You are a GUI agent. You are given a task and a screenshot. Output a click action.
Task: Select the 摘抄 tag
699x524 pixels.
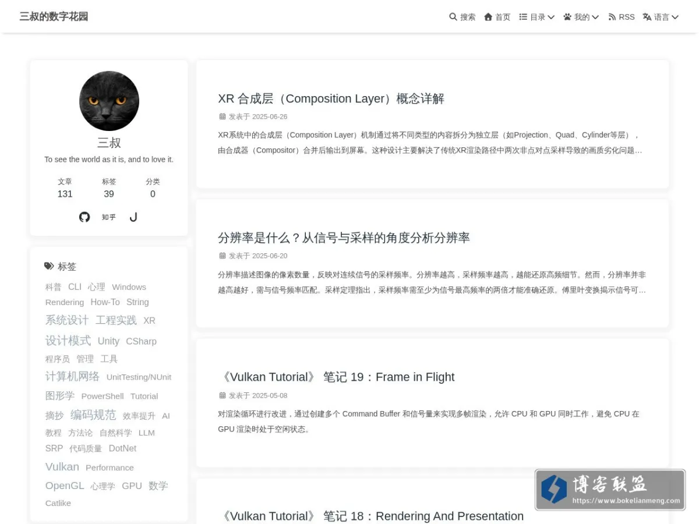(54, 415)
